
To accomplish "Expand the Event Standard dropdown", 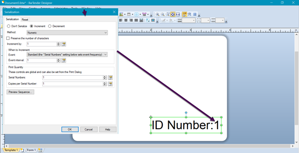I will coord(67,54).
